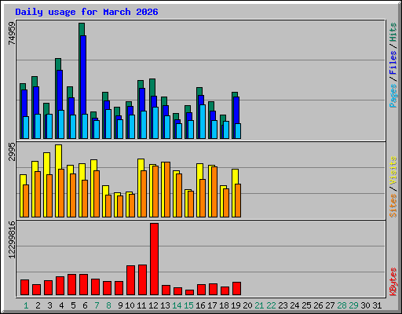Screen dimensions: 402x314
Task: Click day 6 on the x-axis
Action: click(85, 305)
